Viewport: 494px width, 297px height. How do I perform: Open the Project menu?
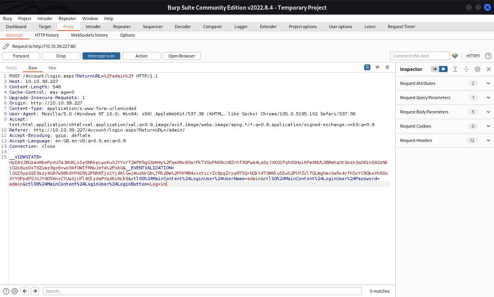25,19
